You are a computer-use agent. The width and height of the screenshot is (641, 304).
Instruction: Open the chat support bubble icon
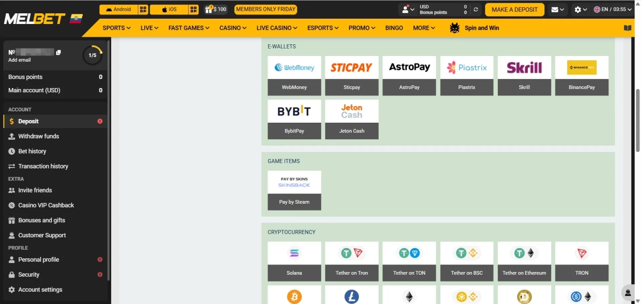point(628,292)
